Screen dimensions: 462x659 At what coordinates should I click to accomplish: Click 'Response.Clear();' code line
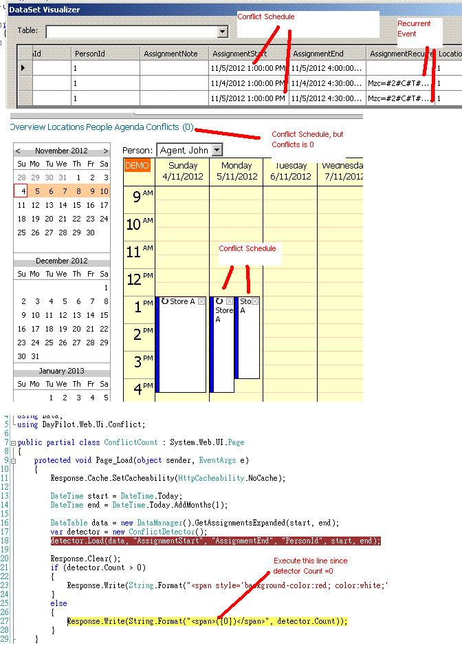pos(85,559)
